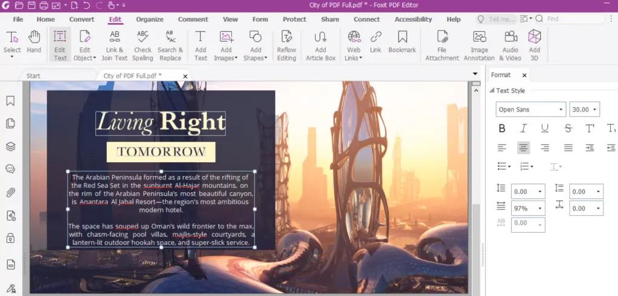Open the Start document tab

point(34,75)
